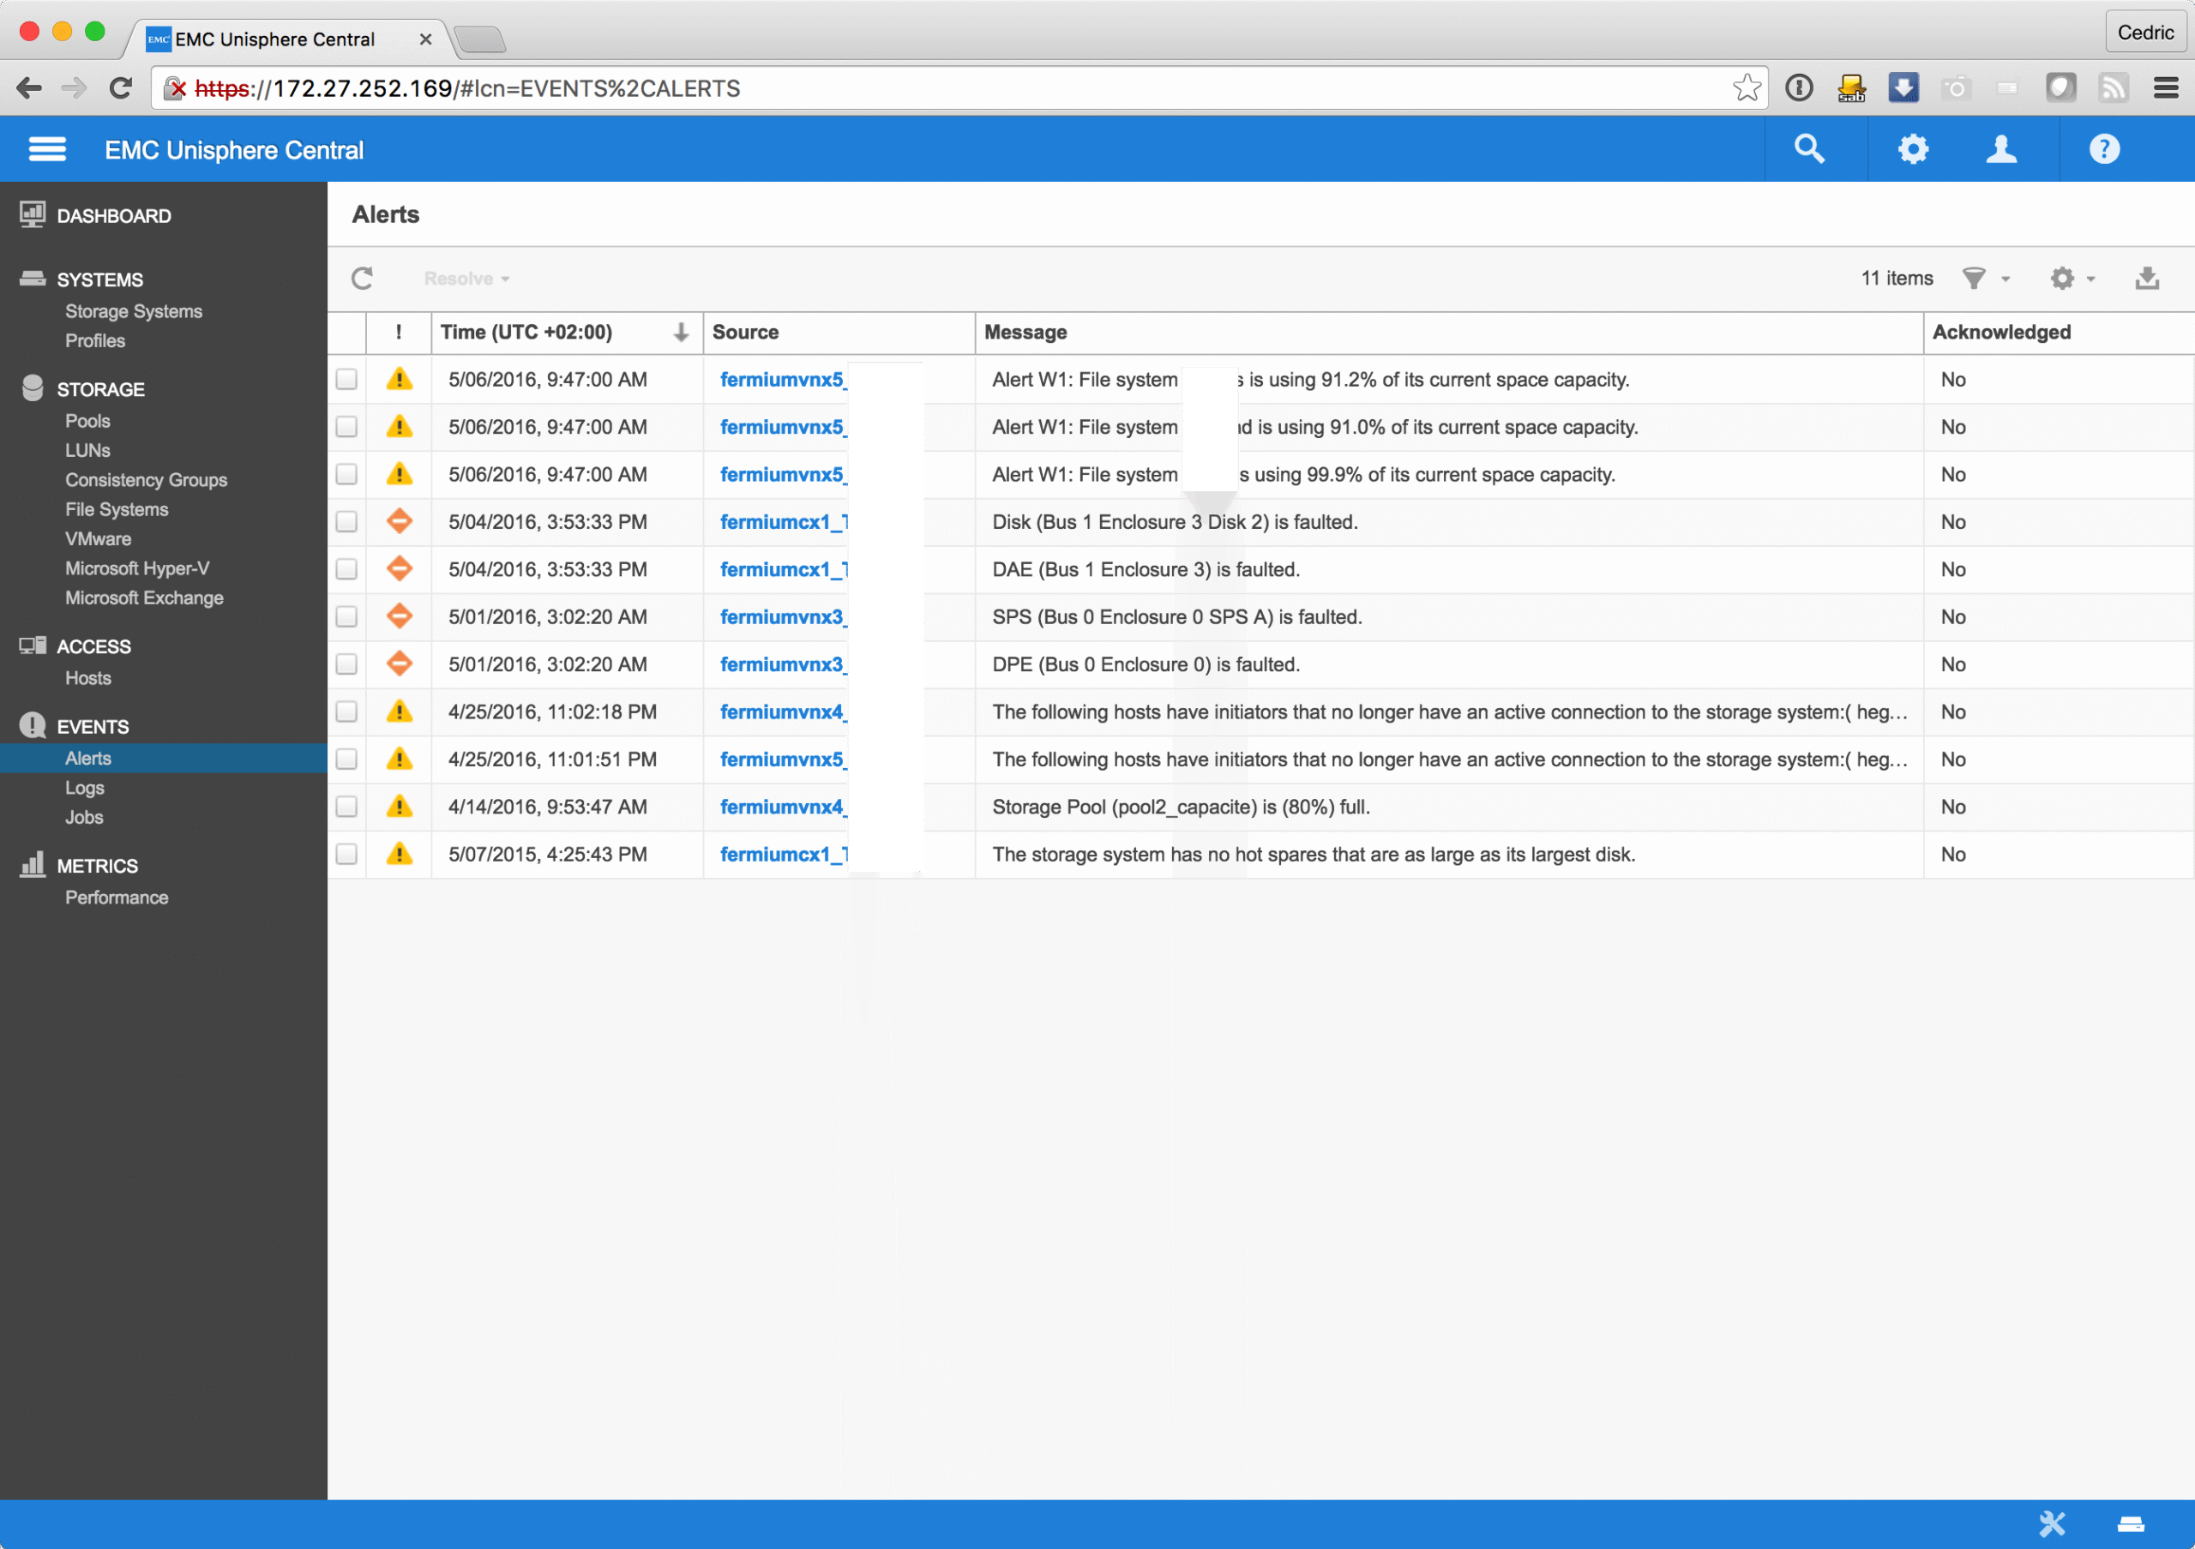
Task: Click the hamburger menu icon in the header
Action: pyautogui.click(x=47, y=149)
